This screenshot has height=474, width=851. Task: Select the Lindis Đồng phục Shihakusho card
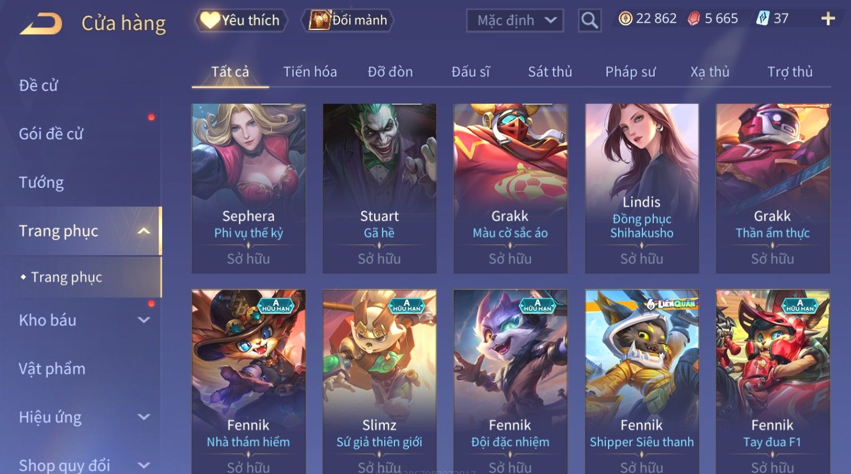coord(641,188)
